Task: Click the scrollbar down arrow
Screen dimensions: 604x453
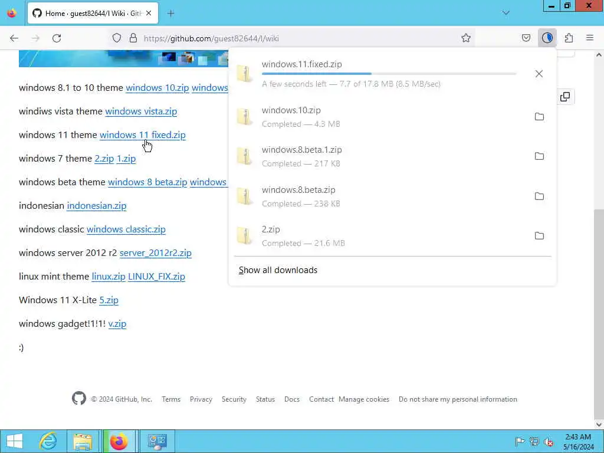Action: click(x=599, y=425)
